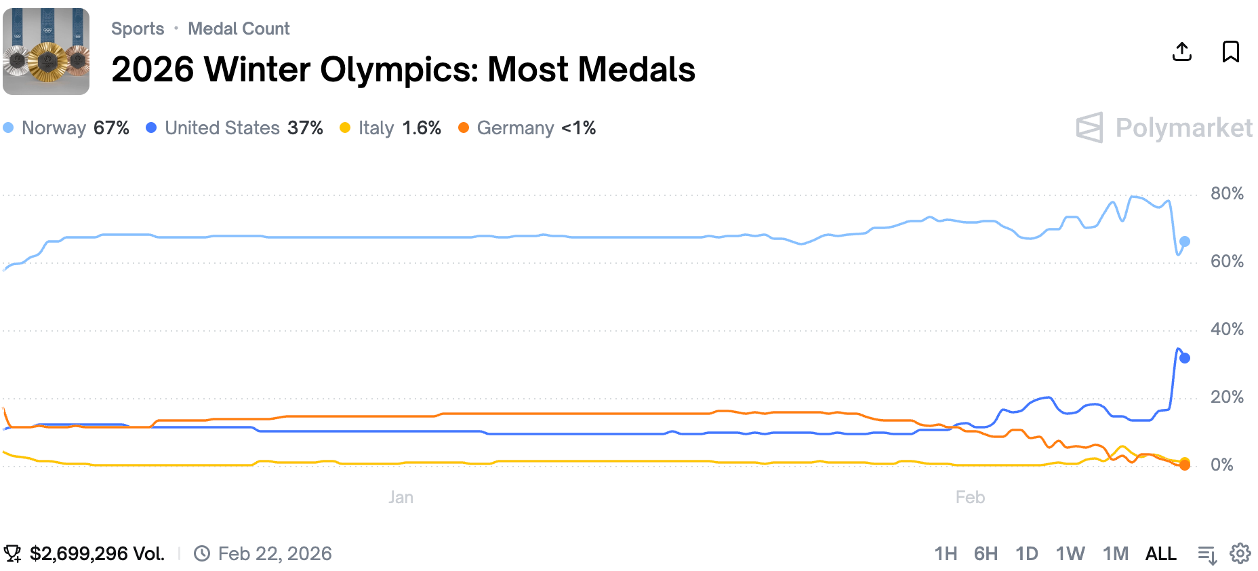The image size is (1258, 571).
Task: Click the trophy volume icon
Action: click(12, 553)
